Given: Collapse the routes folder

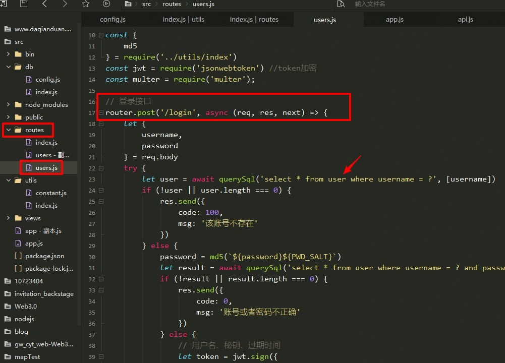Looking at the screenshot, I should click(9, 130).
